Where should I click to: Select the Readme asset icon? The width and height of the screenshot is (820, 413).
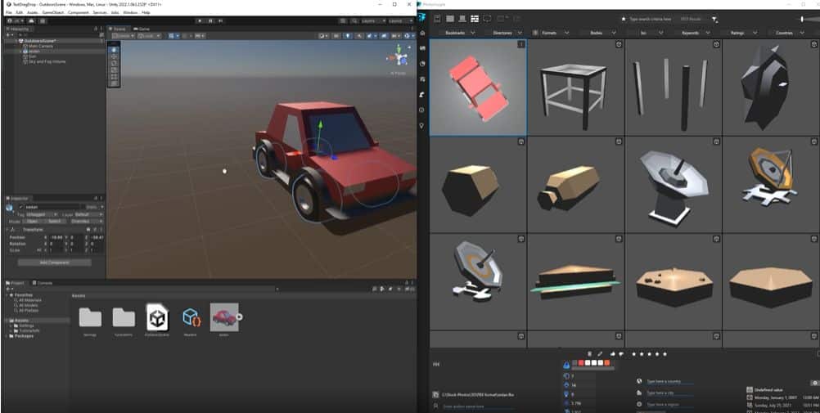[191, 316]
